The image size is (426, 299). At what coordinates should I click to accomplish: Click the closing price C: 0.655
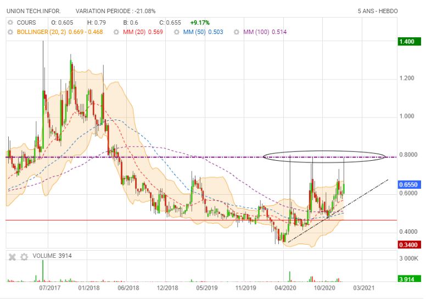tap(170, 22)
